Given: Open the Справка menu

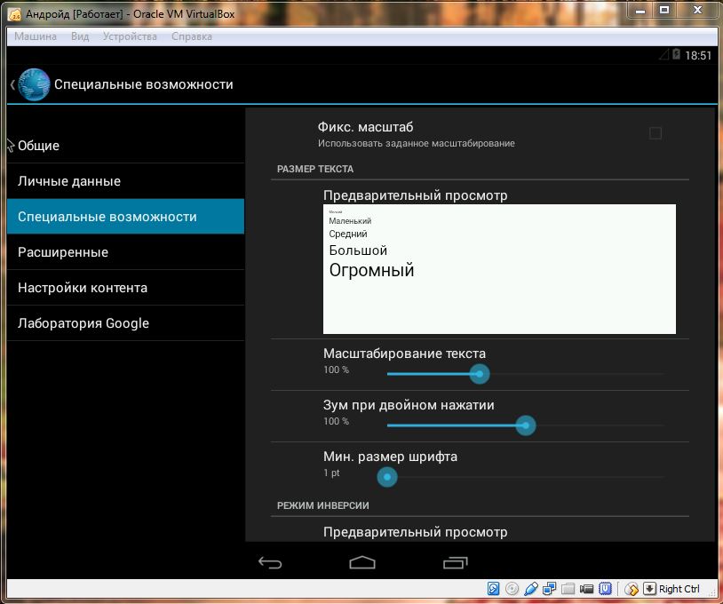Looking at the screenshot, I should point(192,36).
